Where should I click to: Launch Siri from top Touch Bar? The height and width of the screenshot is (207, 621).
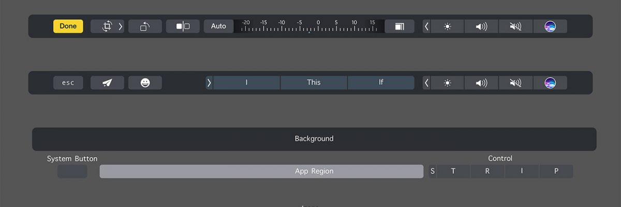pyautogui.click(x=550, y=26)
